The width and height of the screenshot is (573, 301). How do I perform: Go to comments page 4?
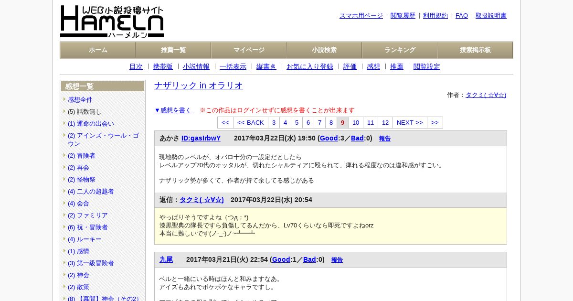click(286, 123)
